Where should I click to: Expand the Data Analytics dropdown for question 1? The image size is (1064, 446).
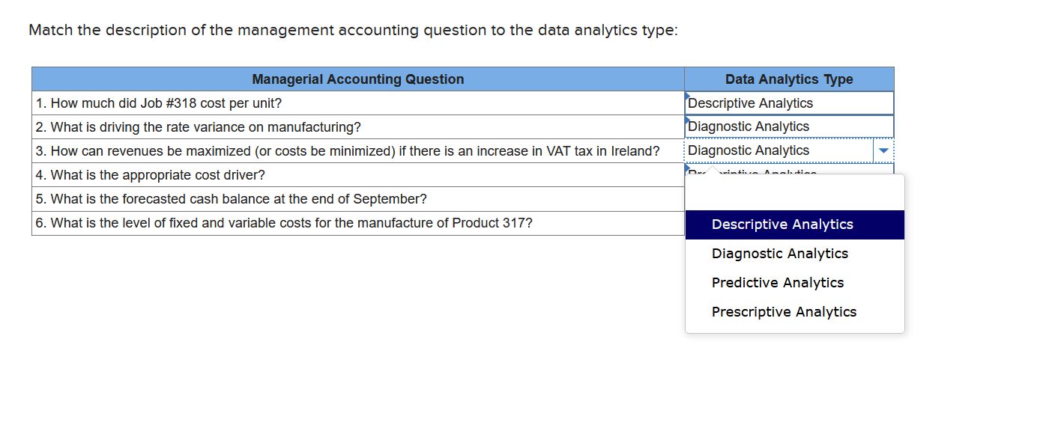tap(884, 103)
